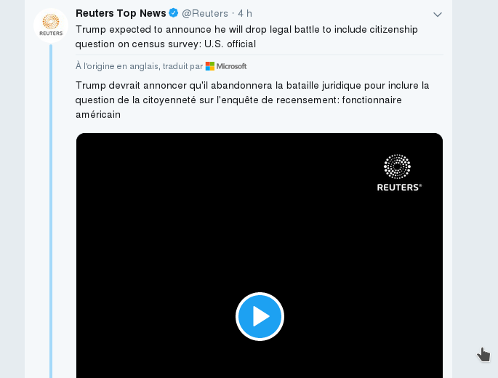The image size is (498, 378).
Task: Click the original English tweet text
Action: pos(246,36)
